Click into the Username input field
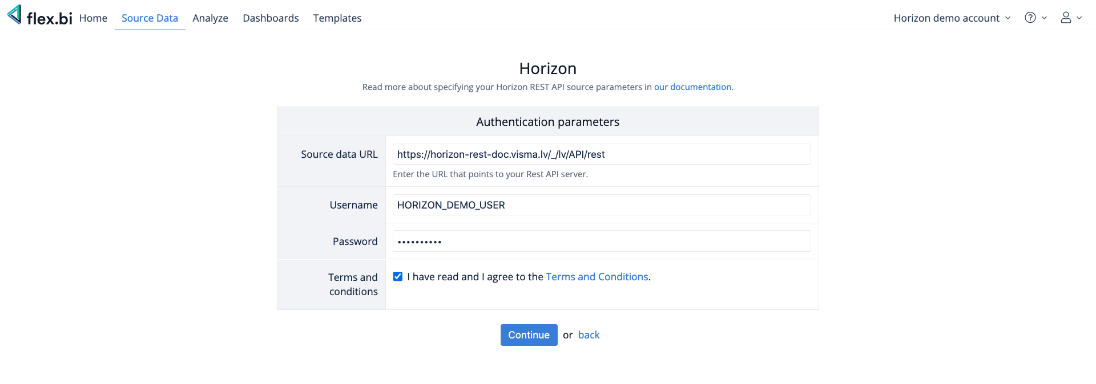1096x384 pixels. (x=601, y=205)
